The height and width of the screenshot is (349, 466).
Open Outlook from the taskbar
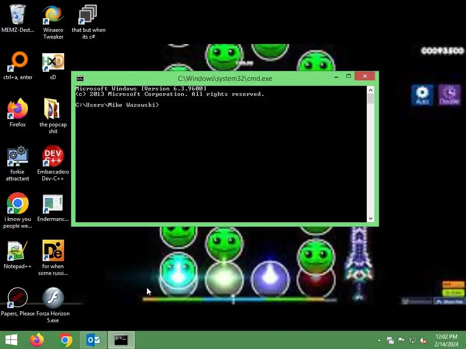(x=93, y=340)
